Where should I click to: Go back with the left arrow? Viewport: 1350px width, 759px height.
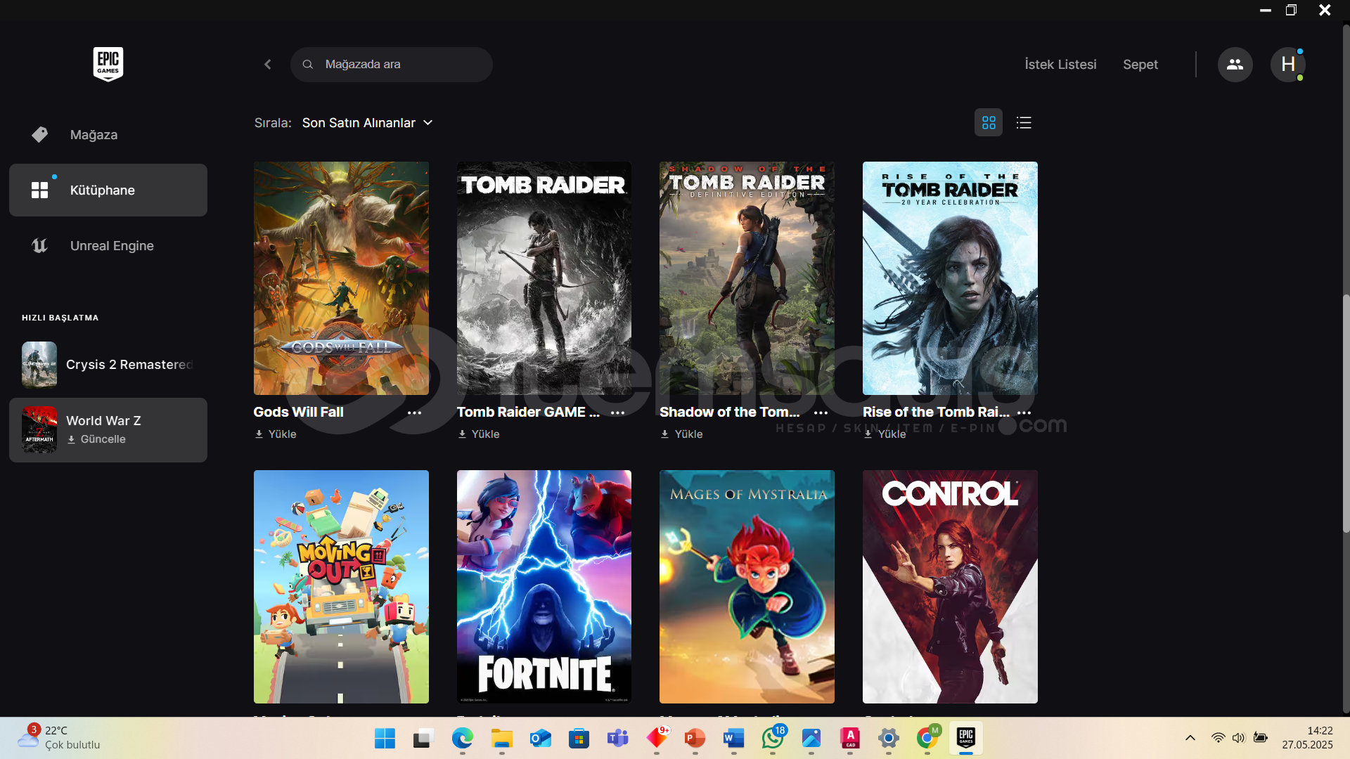tap(268, 65)
